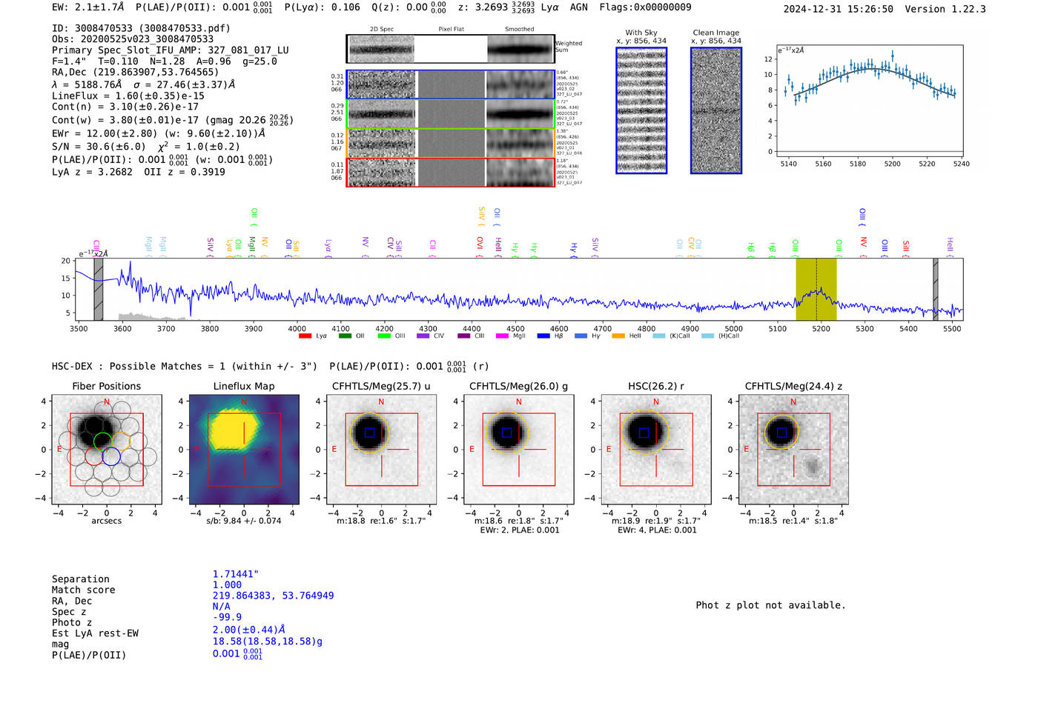Click the blue RA, Dec 219.864383, 53.764949
This screenshot has width=1038, height=706.
tap(274, 596)
